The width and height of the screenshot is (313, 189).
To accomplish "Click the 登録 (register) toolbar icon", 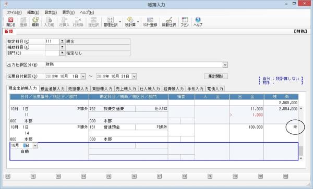I will (23, 22).
